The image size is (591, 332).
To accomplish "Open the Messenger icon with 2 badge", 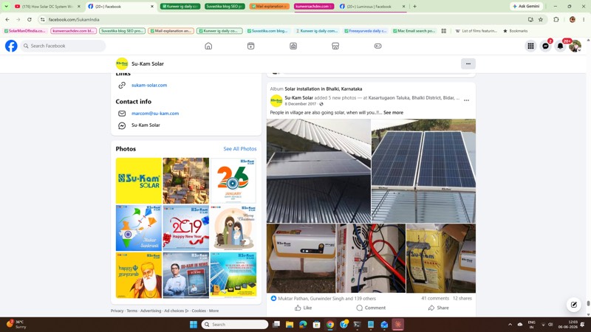I will pos(545,46).
